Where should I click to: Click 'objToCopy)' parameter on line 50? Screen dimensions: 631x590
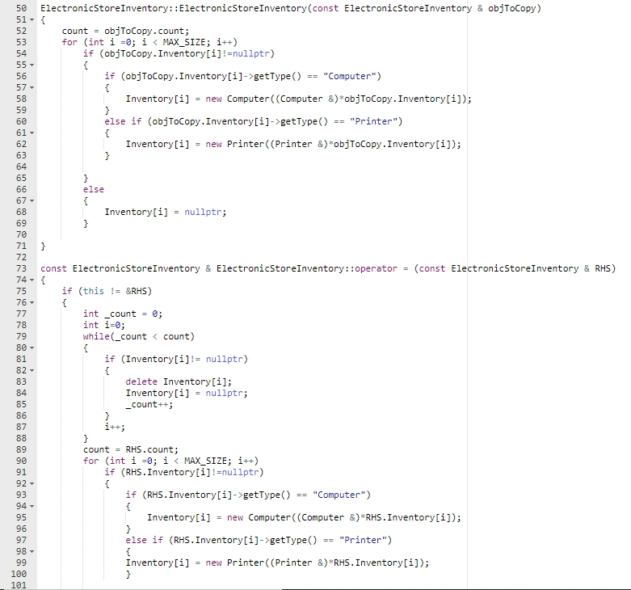pos(515,8)
